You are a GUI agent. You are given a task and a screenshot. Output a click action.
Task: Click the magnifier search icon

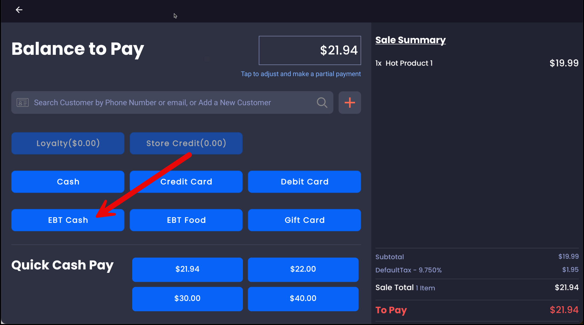pyautogui.click(x=322, y=103)
